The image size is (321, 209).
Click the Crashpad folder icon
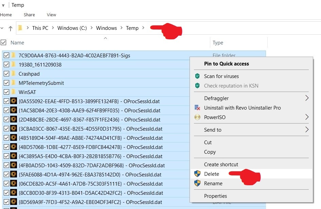[x=14, y=74]
